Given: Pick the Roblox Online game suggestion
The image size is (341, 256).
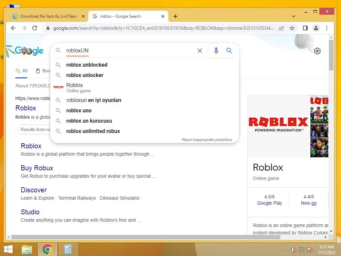Looking at the screenshot, I should click(x=145, y=88).
